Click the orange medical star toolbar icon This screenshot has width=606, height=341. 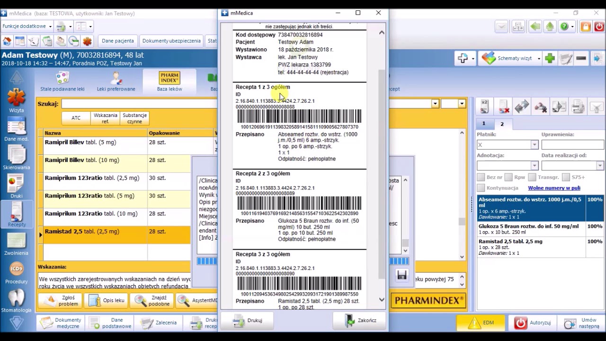click(87, 41)
